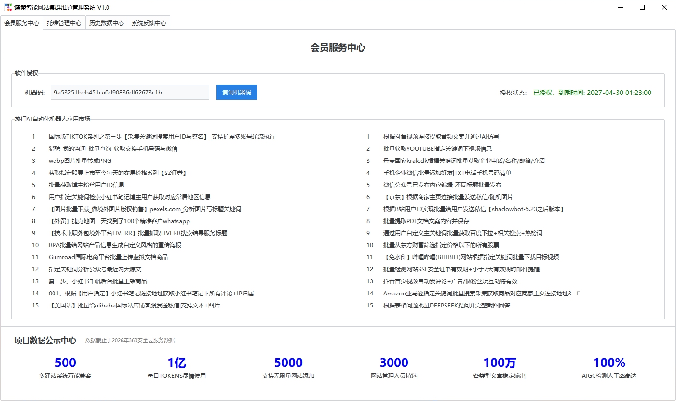
Task: Click the 100% AIGC检测 statistic
Action: pos(609,368)
